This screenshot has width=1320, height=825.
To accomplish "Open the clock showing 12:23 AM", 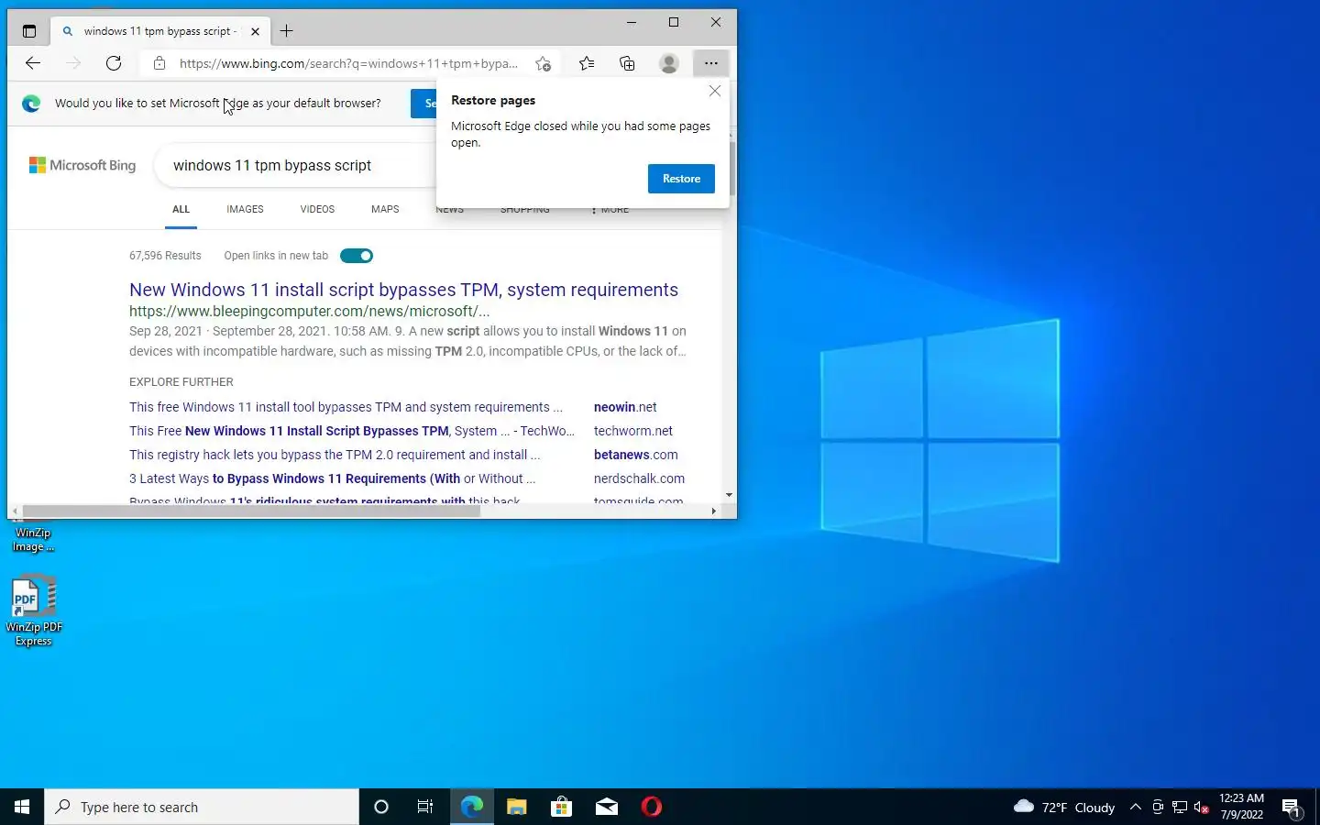I will 1242,807.
